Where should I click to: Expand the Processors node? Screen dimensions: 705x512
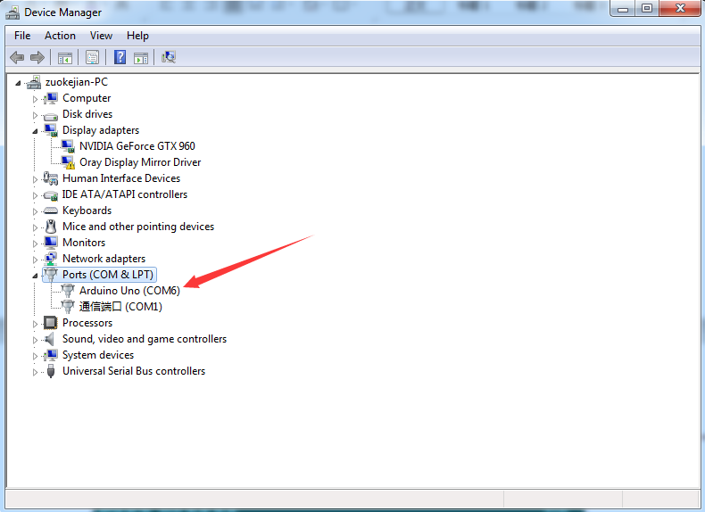coord(35,324)
